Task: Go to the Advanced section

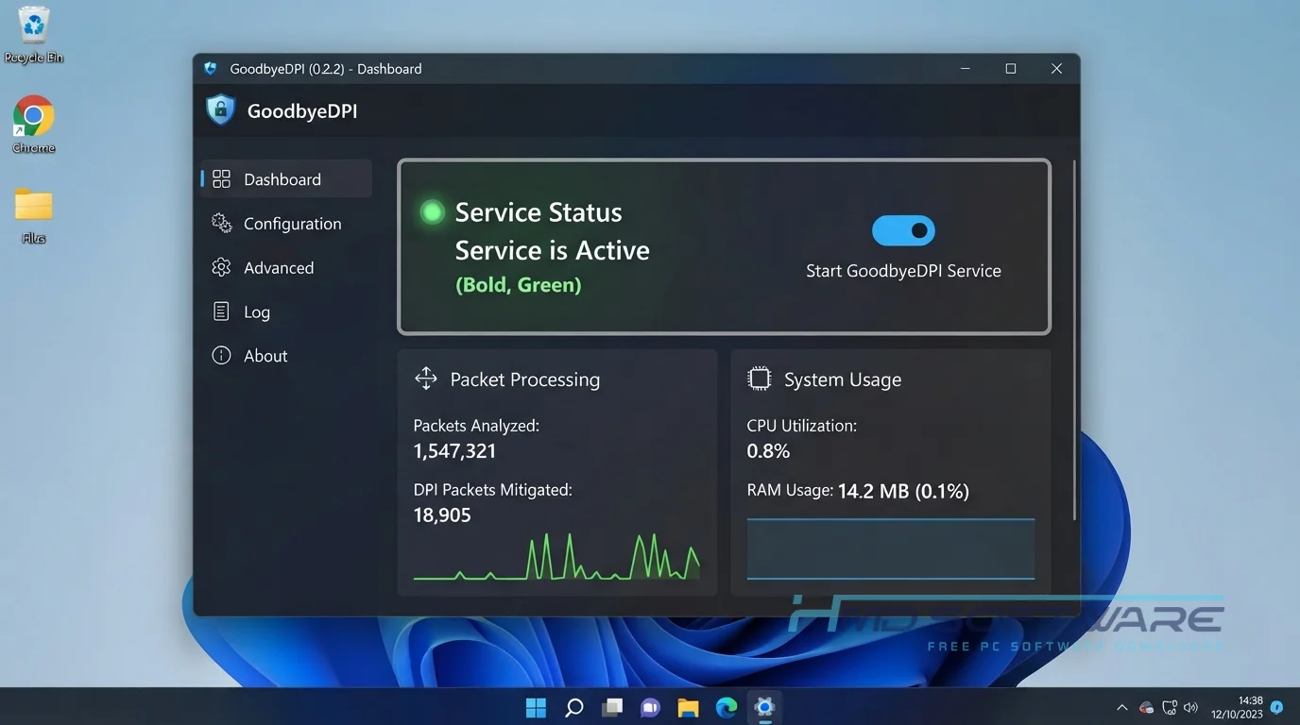Action: [286, 268]
